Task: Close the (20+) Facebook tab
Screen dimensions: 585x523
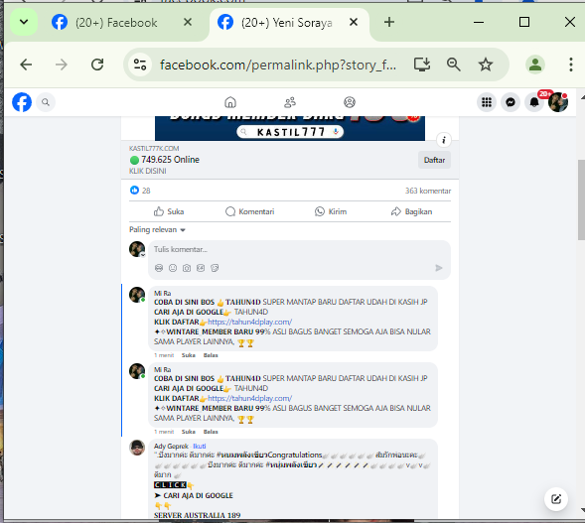Action: pyautogui.click(x=188, y=23)
